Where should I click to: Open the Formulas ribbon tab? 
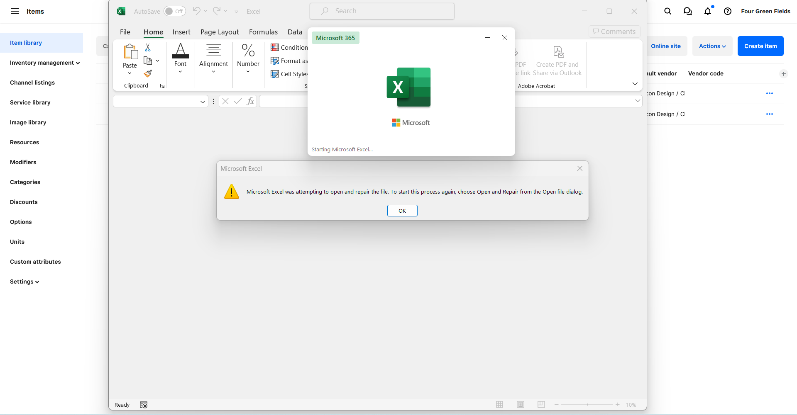point(263,32)
